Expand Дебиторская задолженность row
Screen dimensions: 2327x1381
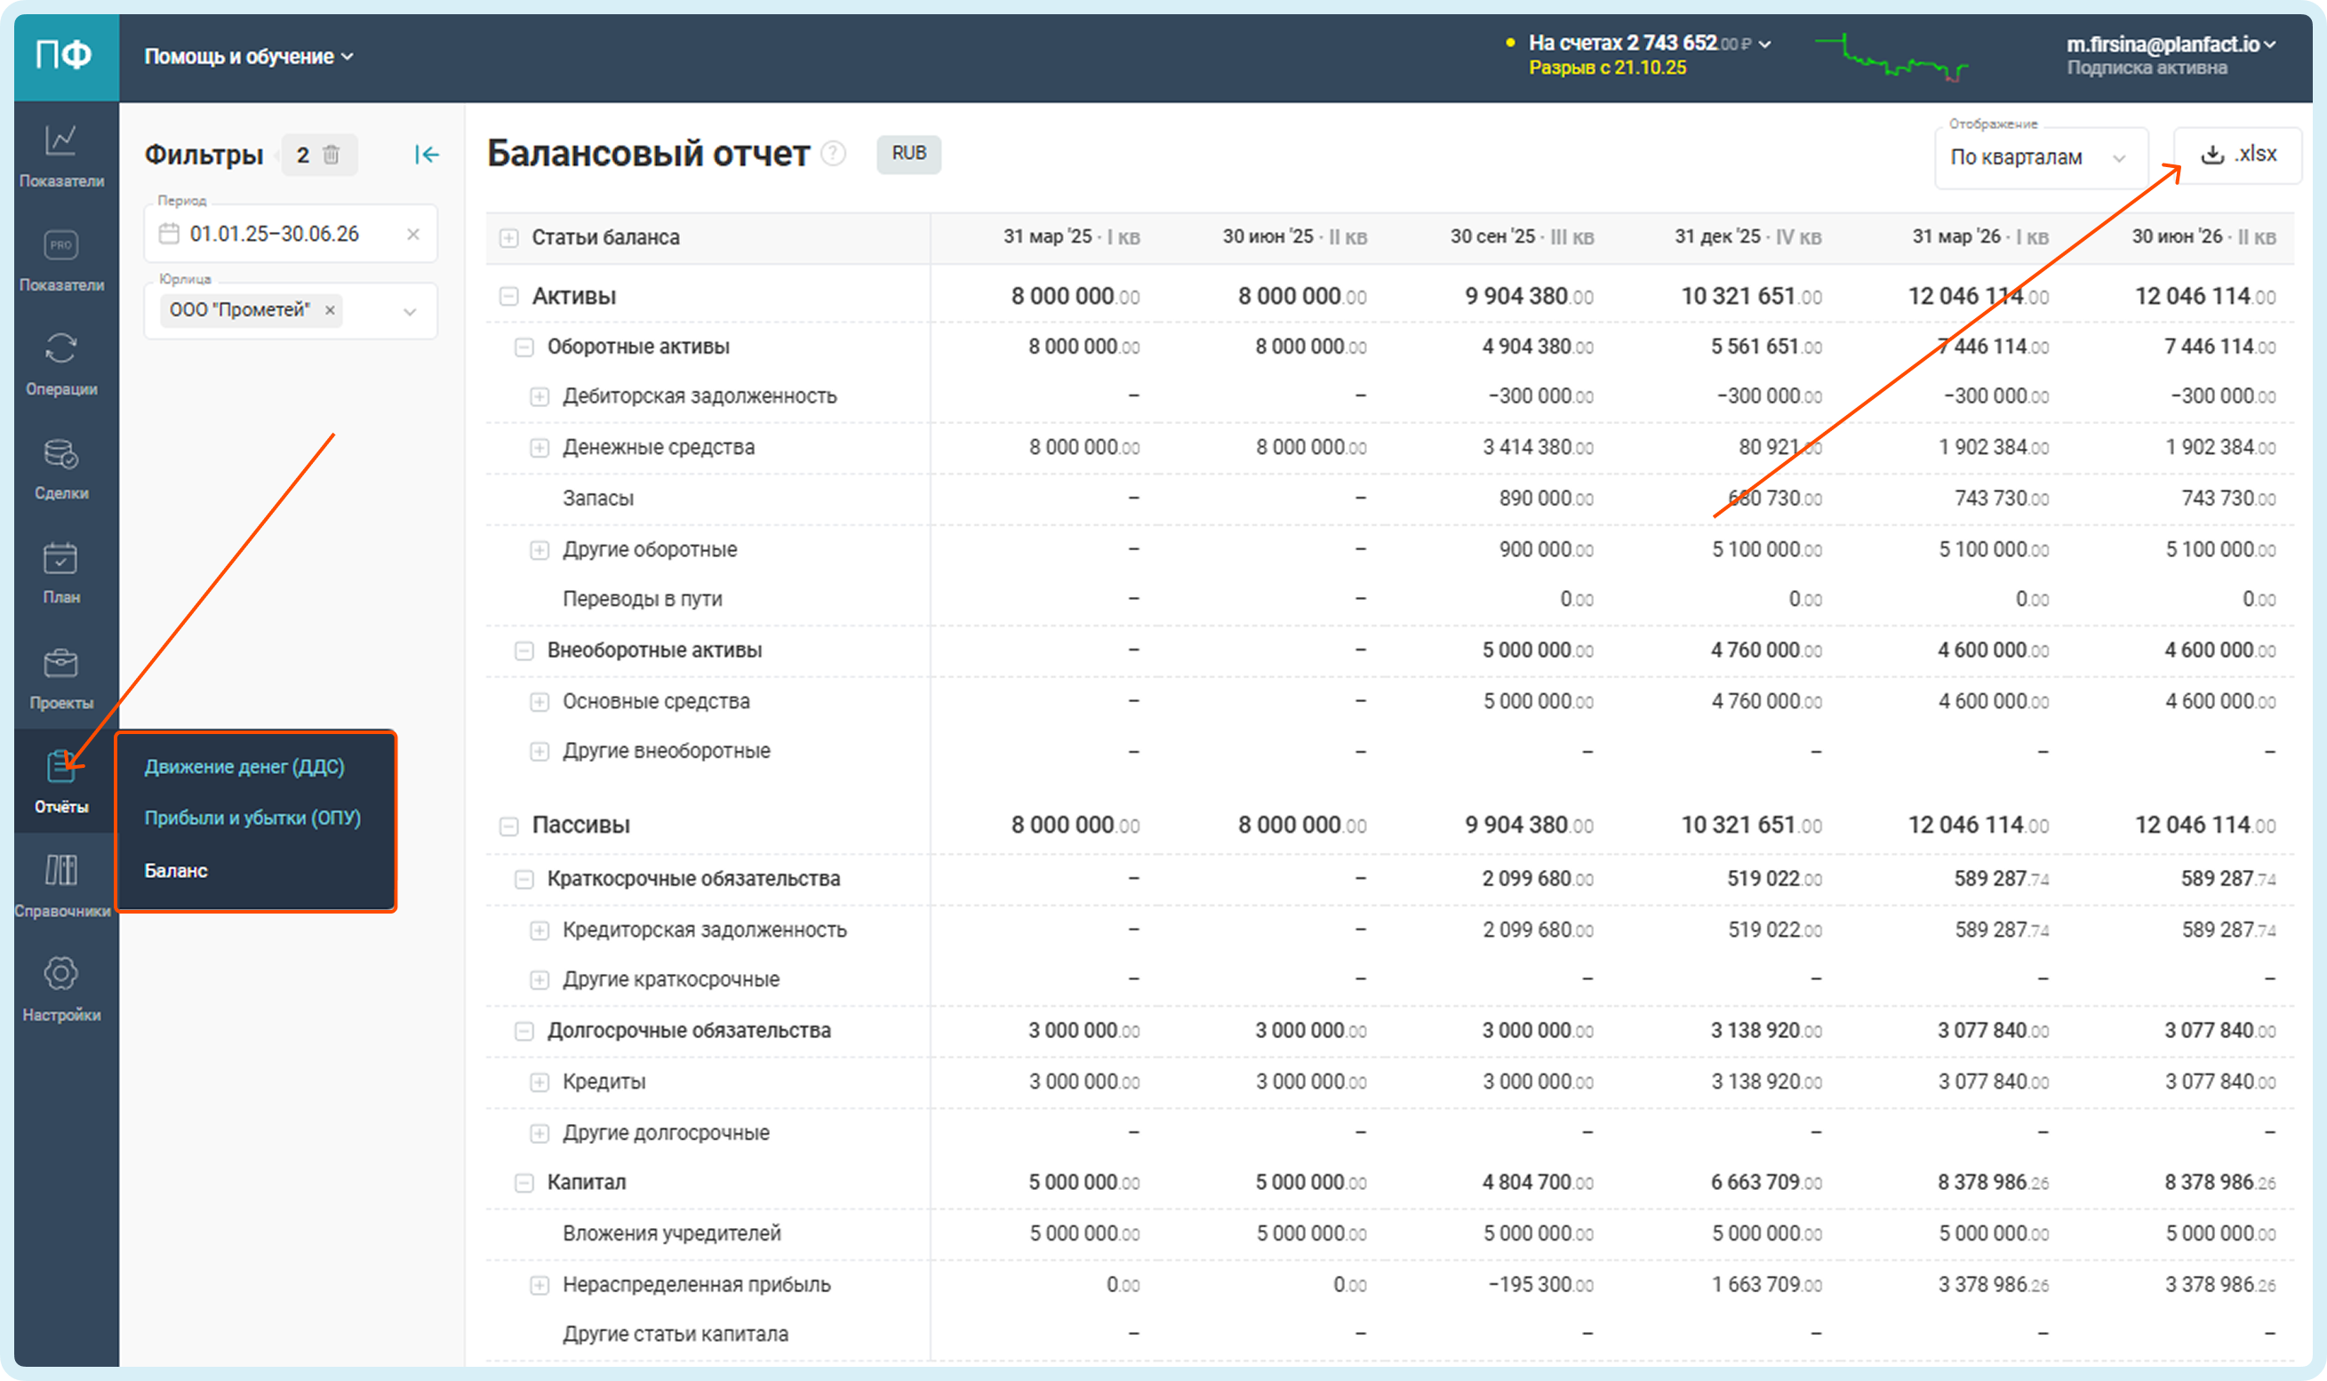(x=539, y=397)
